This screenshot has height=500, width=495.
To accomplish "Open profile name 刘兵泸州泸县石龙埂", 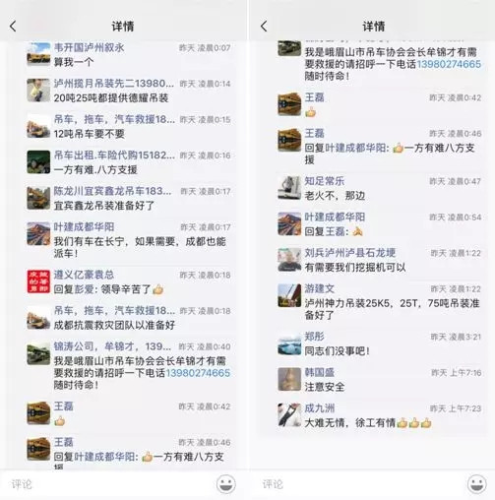I will [x=350, y=253].
